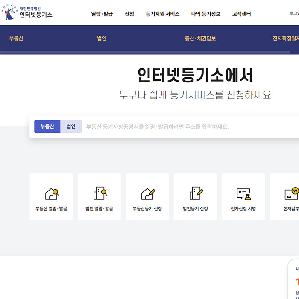The height and width of the screenshot is (299, 299).
Task: Open the 나의 등기정보 menu
Action: click(206, 14)
